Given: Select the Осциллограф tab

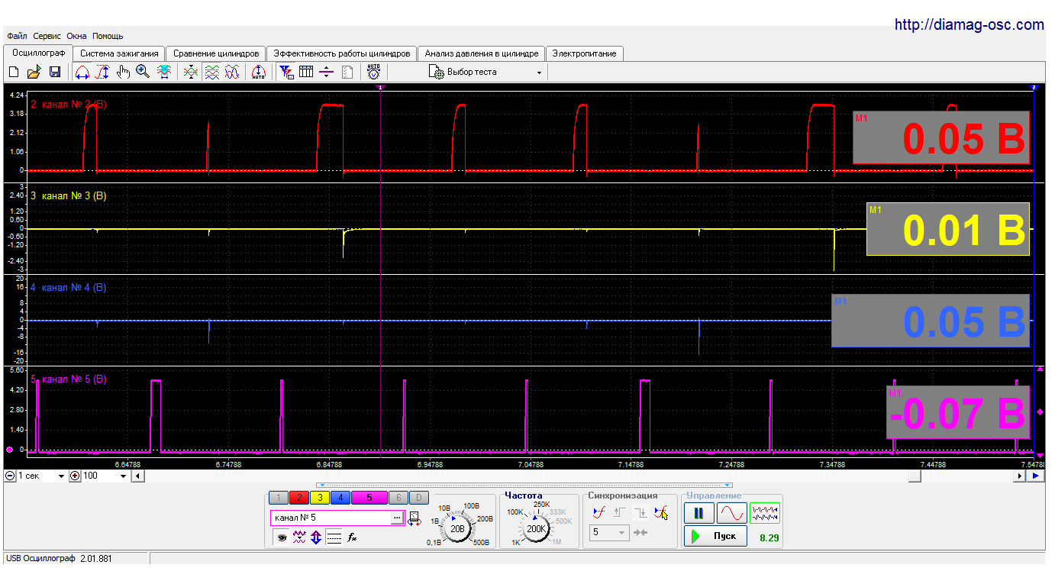Looking at the screenshot, I should click(x=39, y=53).
